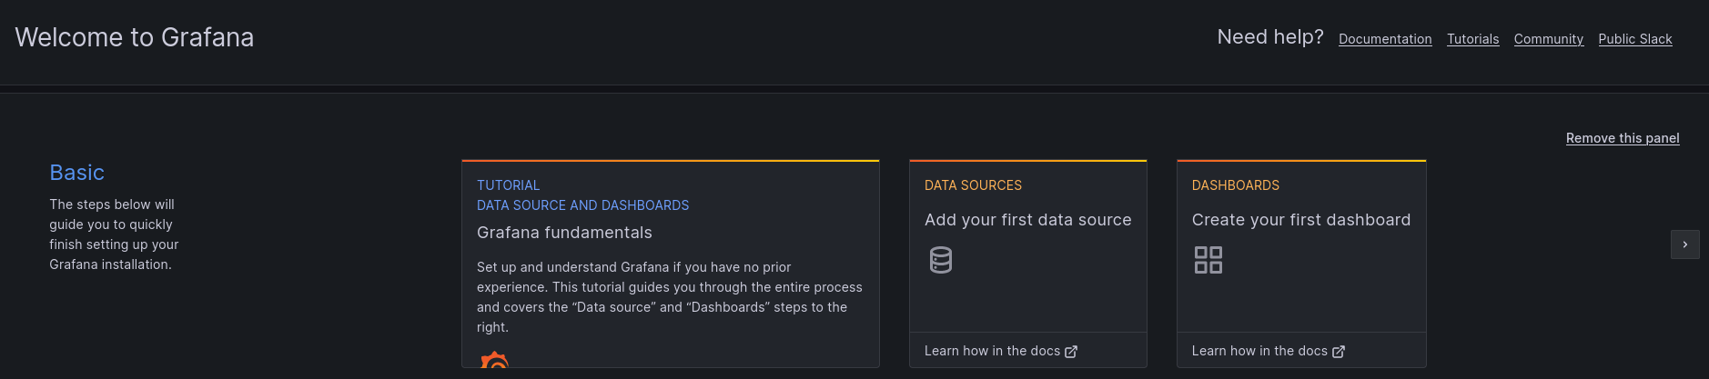Image resolution: width=1709 pixels, height=379 pixels.
Task: Open Learn how in docs for data sources
Action: click(992, 351)
